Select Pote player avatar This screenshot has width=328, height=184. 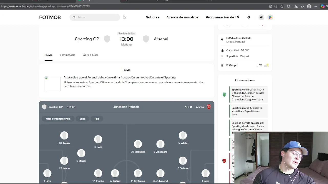(x=98, y=139)
